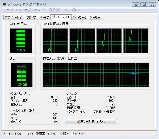Click the first CPU core history graph
This screenshot has height=139, width=159.
(x=55, y=41)
